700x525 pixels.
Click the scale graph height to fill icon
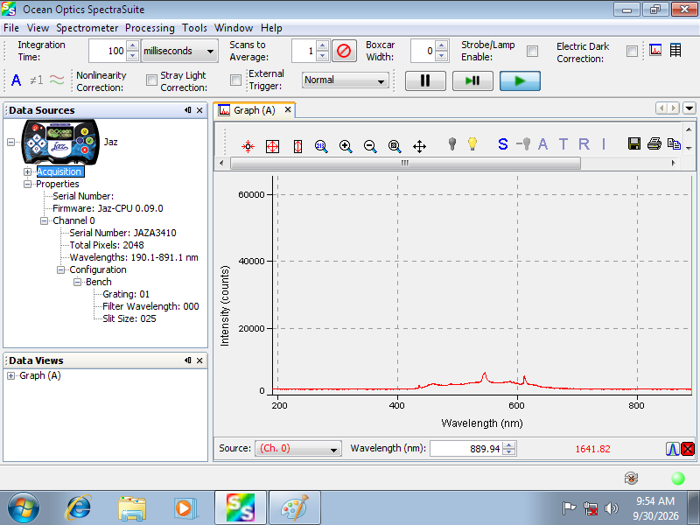[x=297, y=146]
